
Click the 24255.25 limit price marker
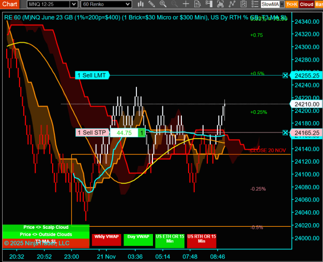point(306,76)
